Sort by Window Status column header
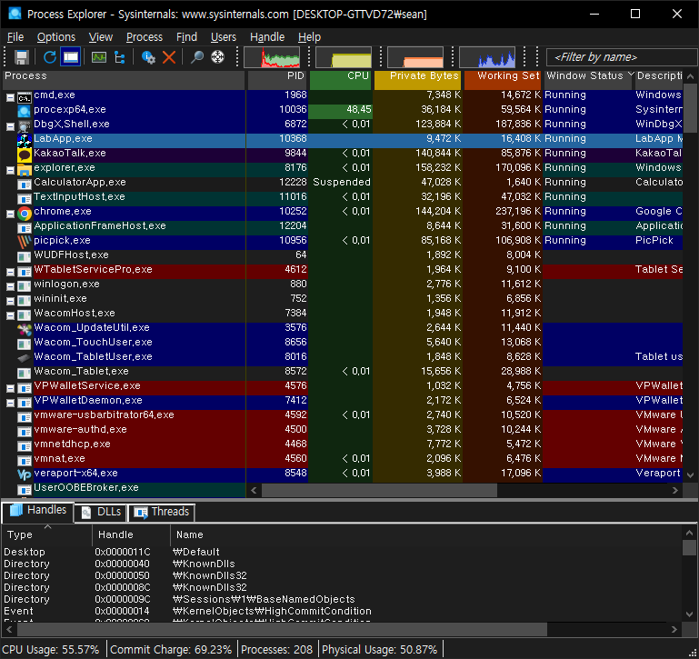The width and height of the screenshot is (699, 659). tap(588, 80)
